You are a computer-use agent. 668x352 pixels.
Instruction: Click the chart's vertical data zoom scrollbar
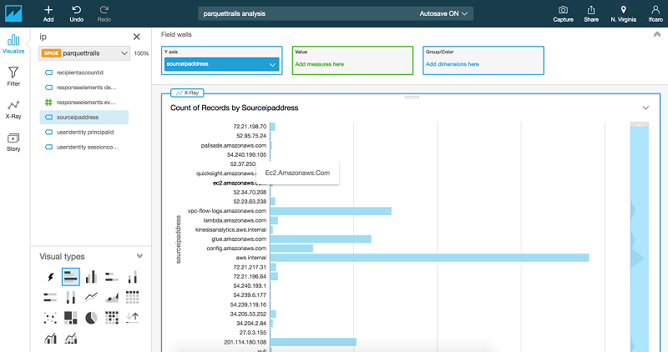[x=639, y=237]
